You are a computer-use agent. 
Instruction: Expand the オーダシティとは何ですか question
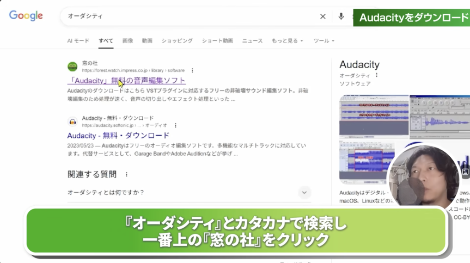304,192
